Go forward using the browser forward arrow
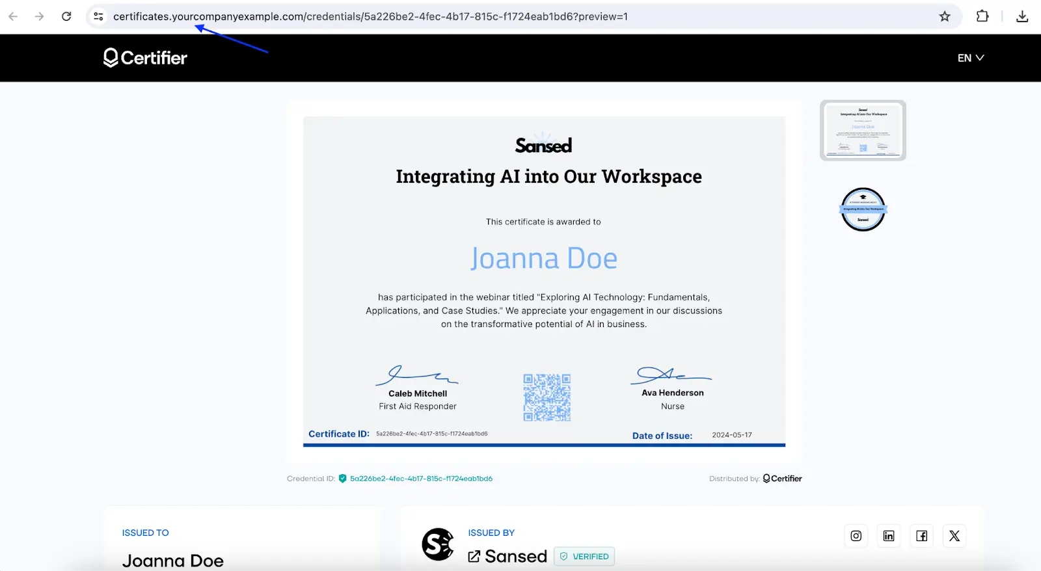The width and height of the screenshot is (1041, 571). [x=40, y=16]
